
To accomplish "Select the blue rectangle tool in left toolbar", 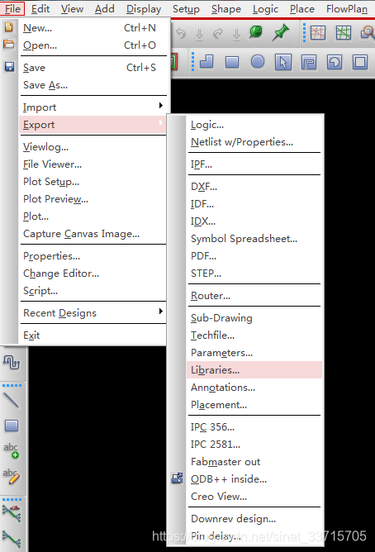I will click(x=12, y=426).
